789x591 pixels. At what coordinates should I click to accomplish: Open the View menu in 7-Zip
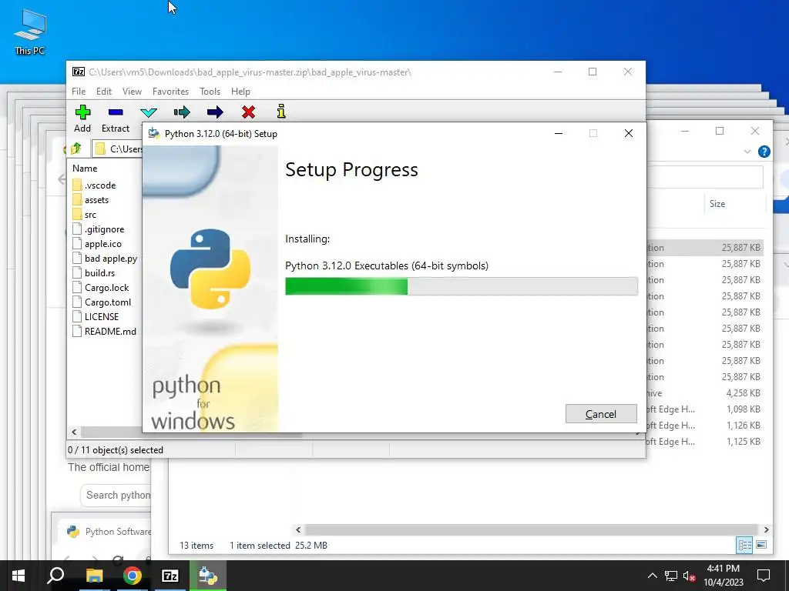click(x=132, y=92)
